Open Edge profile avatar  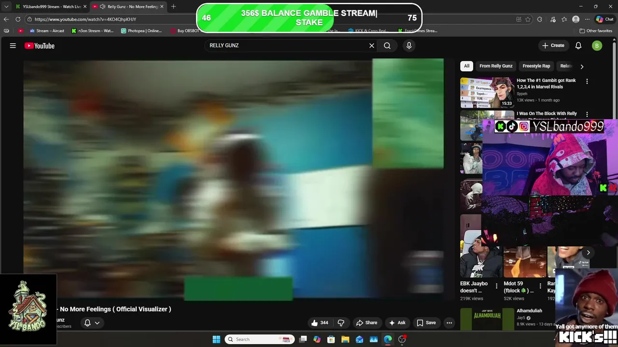tap(576, 19)
